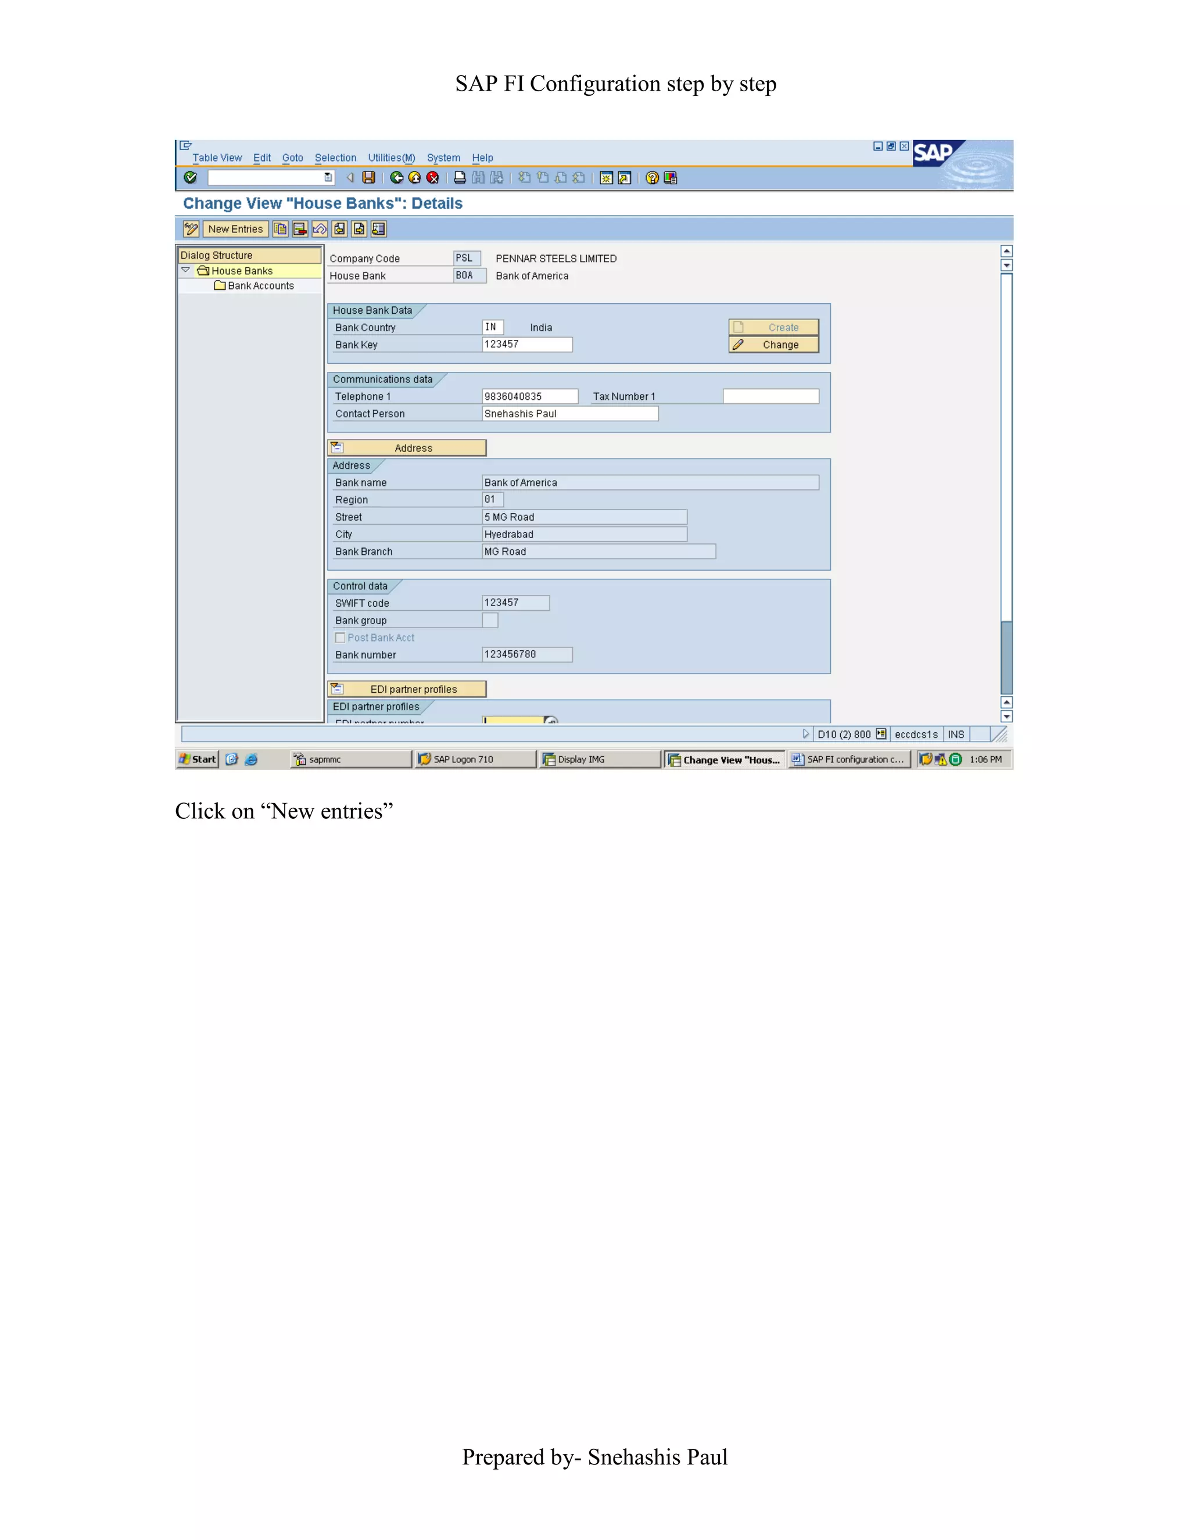This screenshot has width=1190, height=1540.
Task: Click the yellow Exit icon
Action: click(x=414, y=178)
